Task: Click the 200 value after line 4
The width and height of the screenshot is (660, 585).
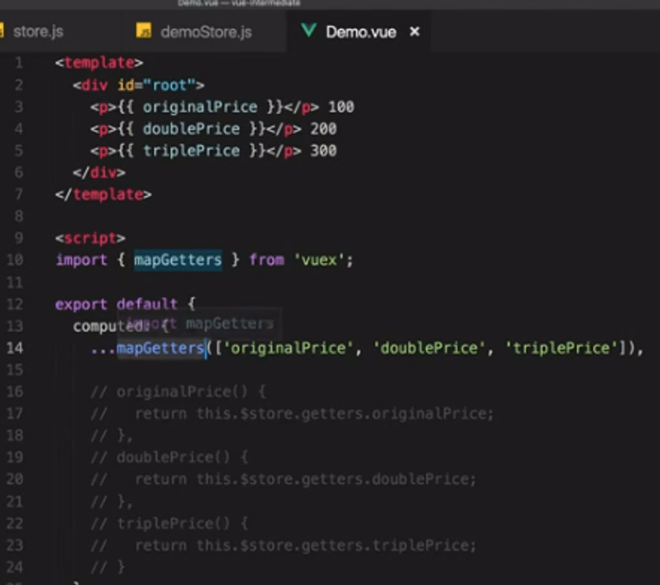Action: tap(323, 128)
